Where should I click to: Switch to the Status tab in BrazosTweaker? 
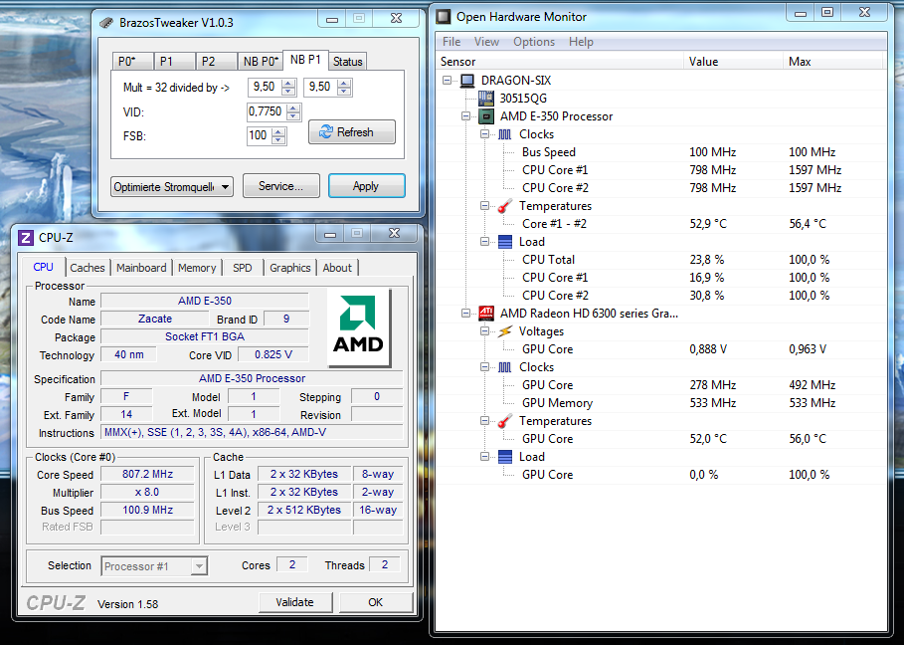348,61
